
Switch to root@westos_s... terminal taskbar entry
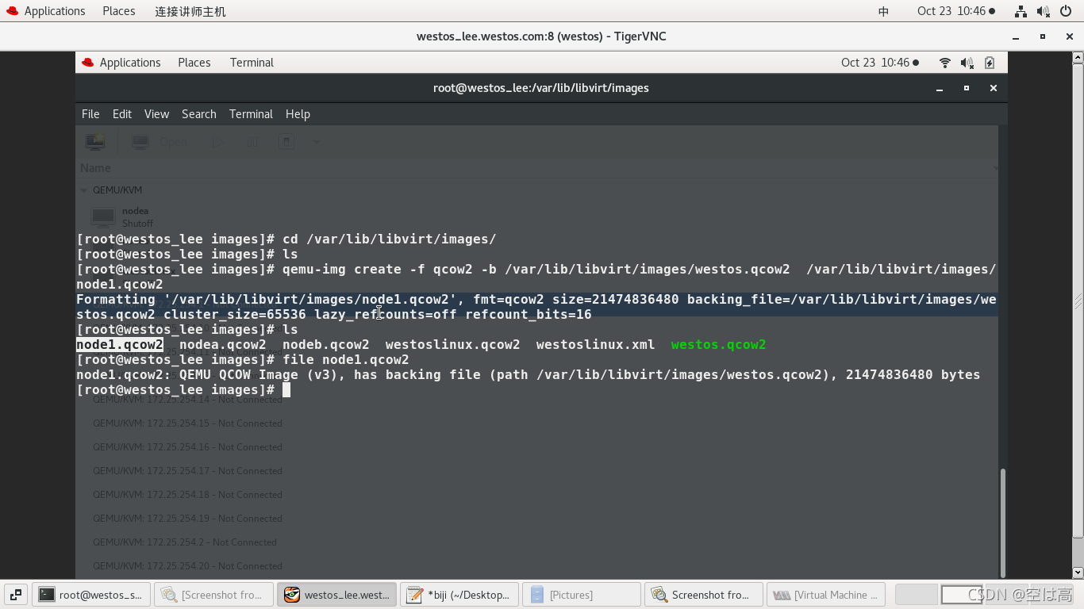(x=91, y=595)
